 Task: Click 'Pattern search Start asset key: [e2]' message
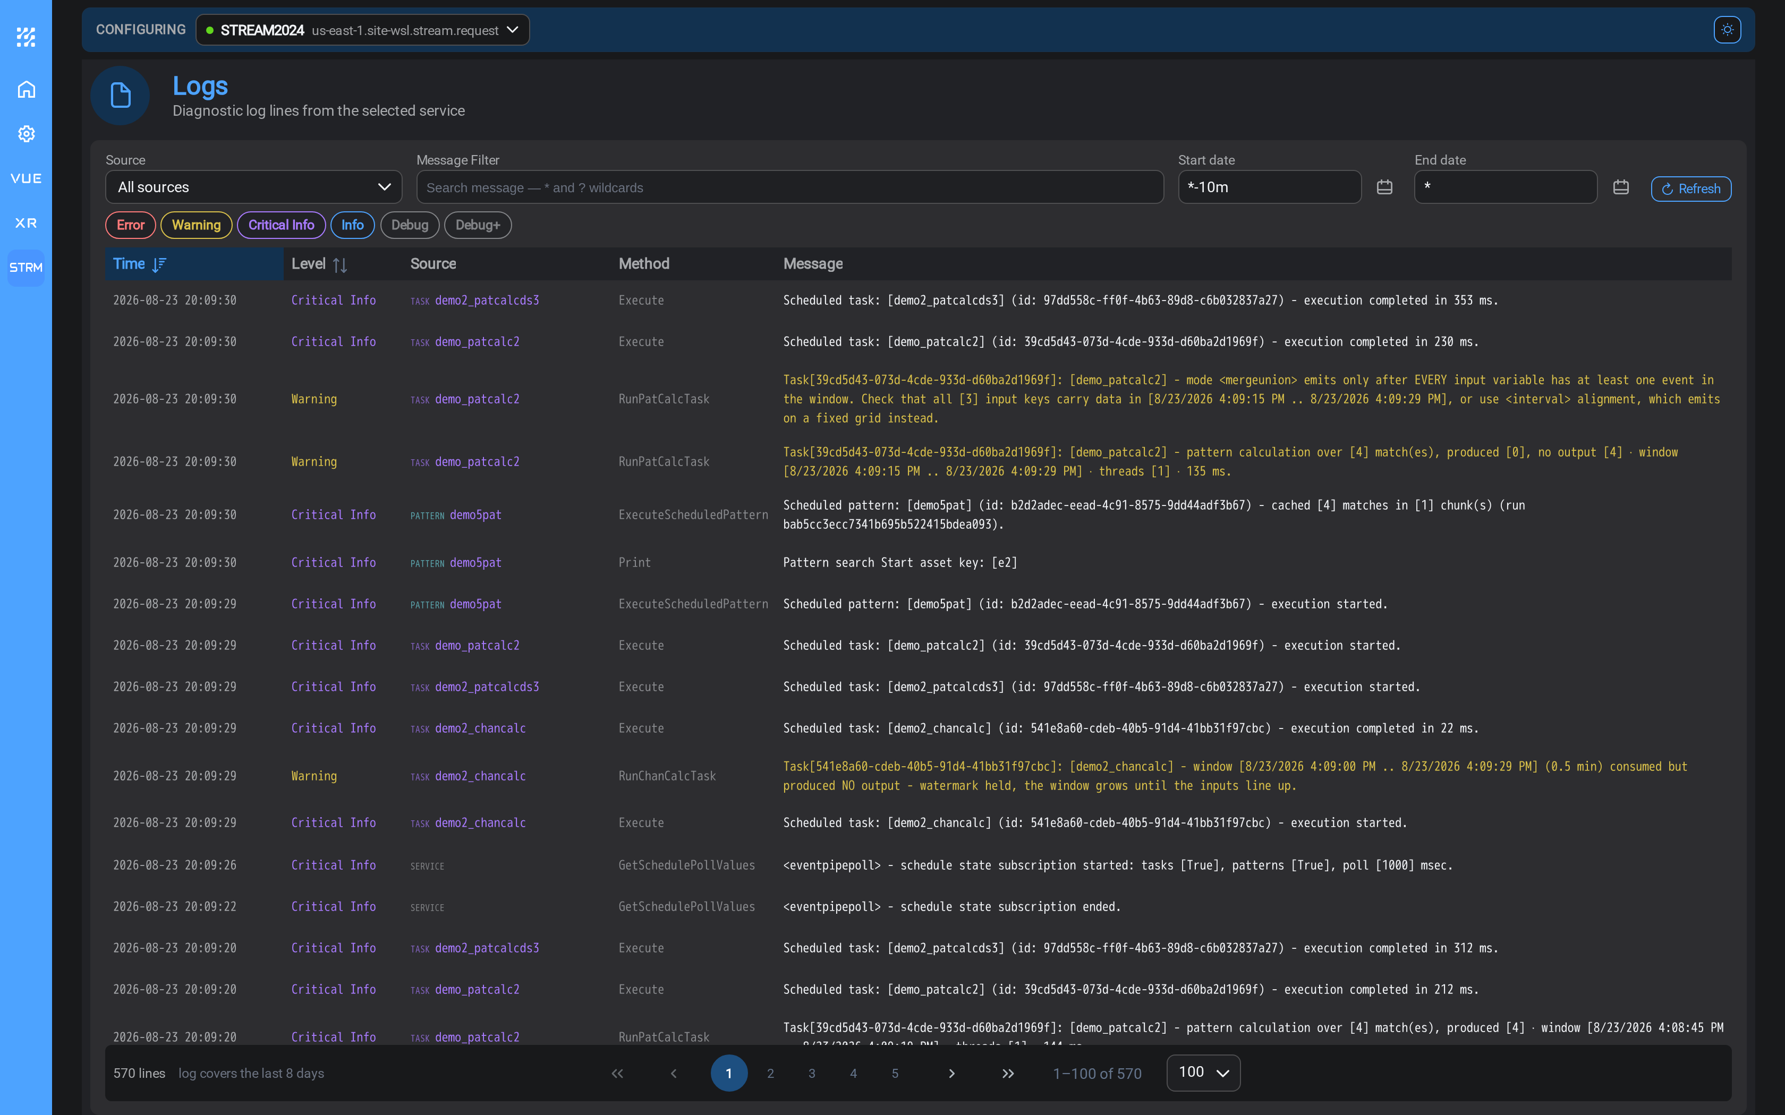pos(900,563)
